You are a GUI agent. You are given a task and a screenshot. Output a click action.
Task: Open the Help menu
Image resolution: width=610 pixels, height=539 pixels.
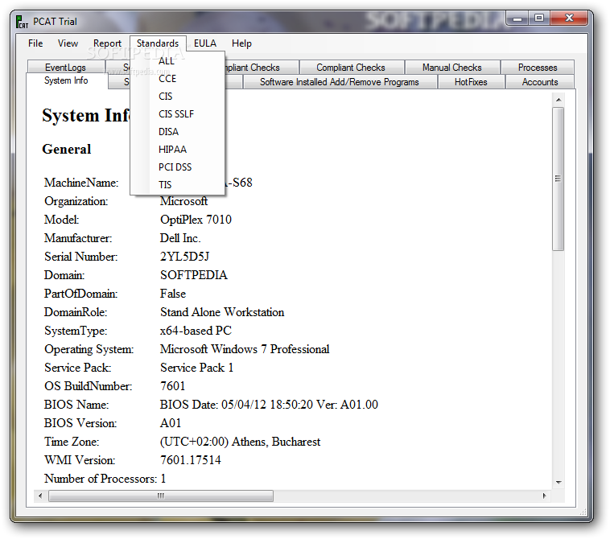tap(241, 43)
